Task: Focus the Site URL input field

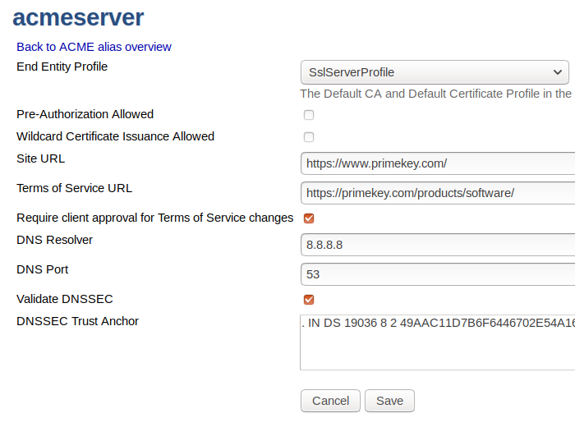Action: click(x=437, y=163)
